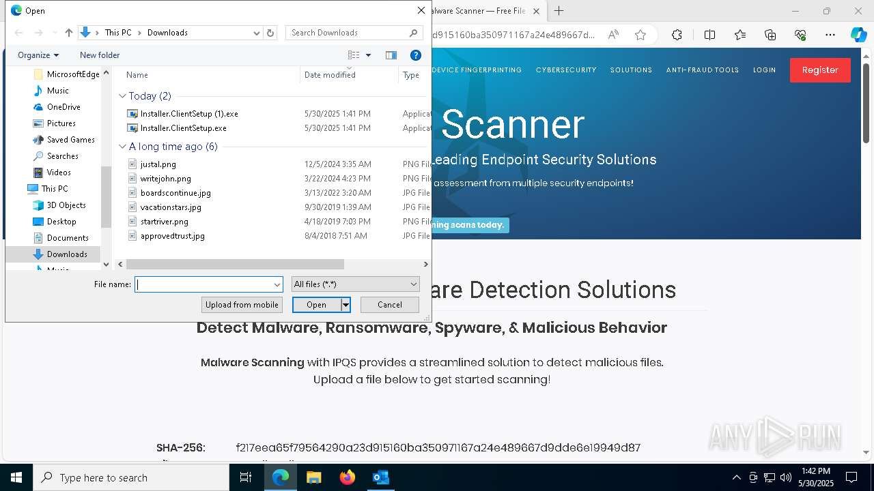Change view layout icon in Open dialog
This screenshot has width=874, height=491.
tap(354, 55)
